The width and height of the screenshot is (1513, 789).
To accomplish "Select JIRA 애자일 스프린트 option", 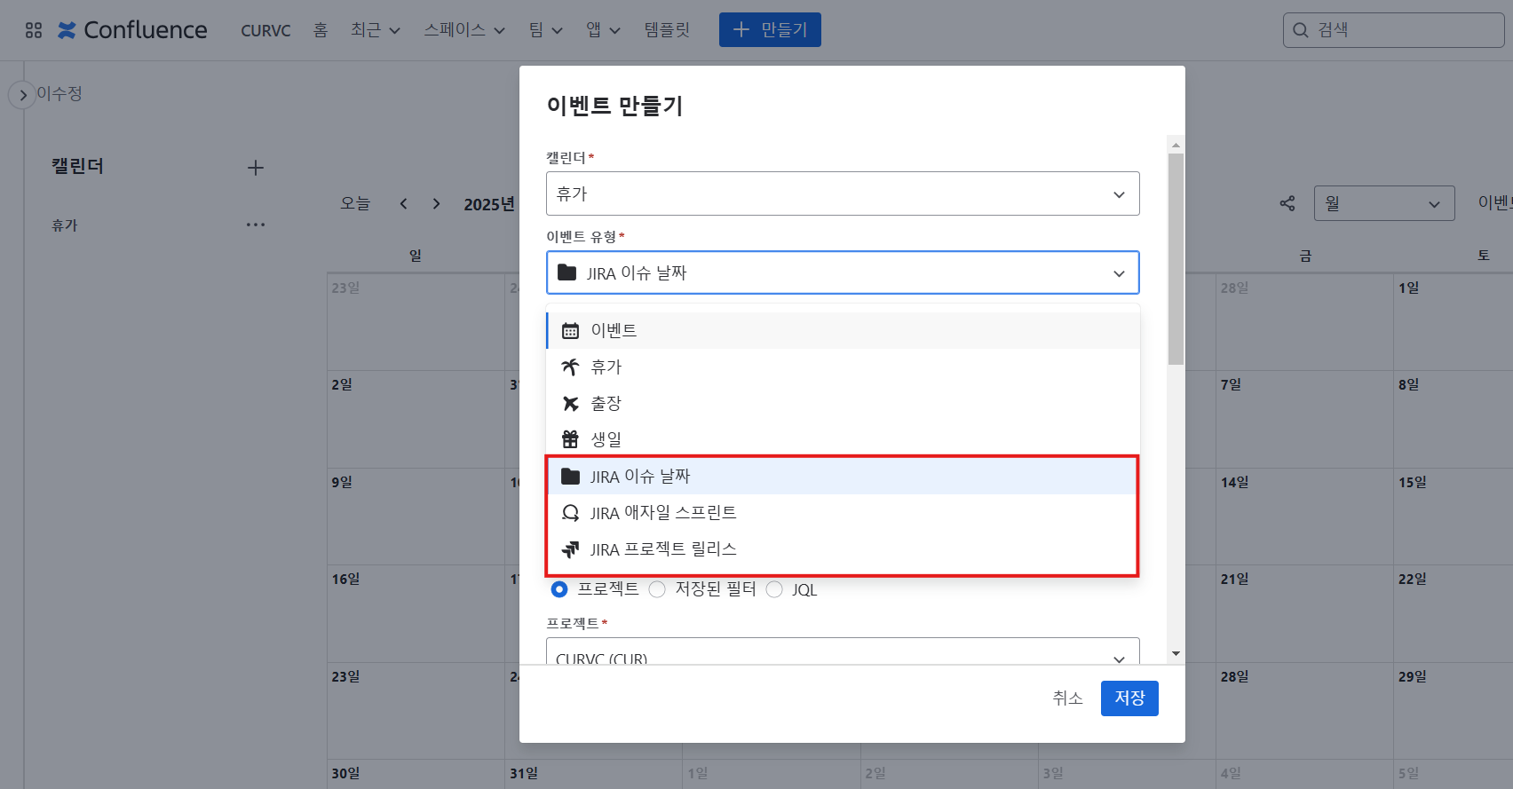I will 844,513.
